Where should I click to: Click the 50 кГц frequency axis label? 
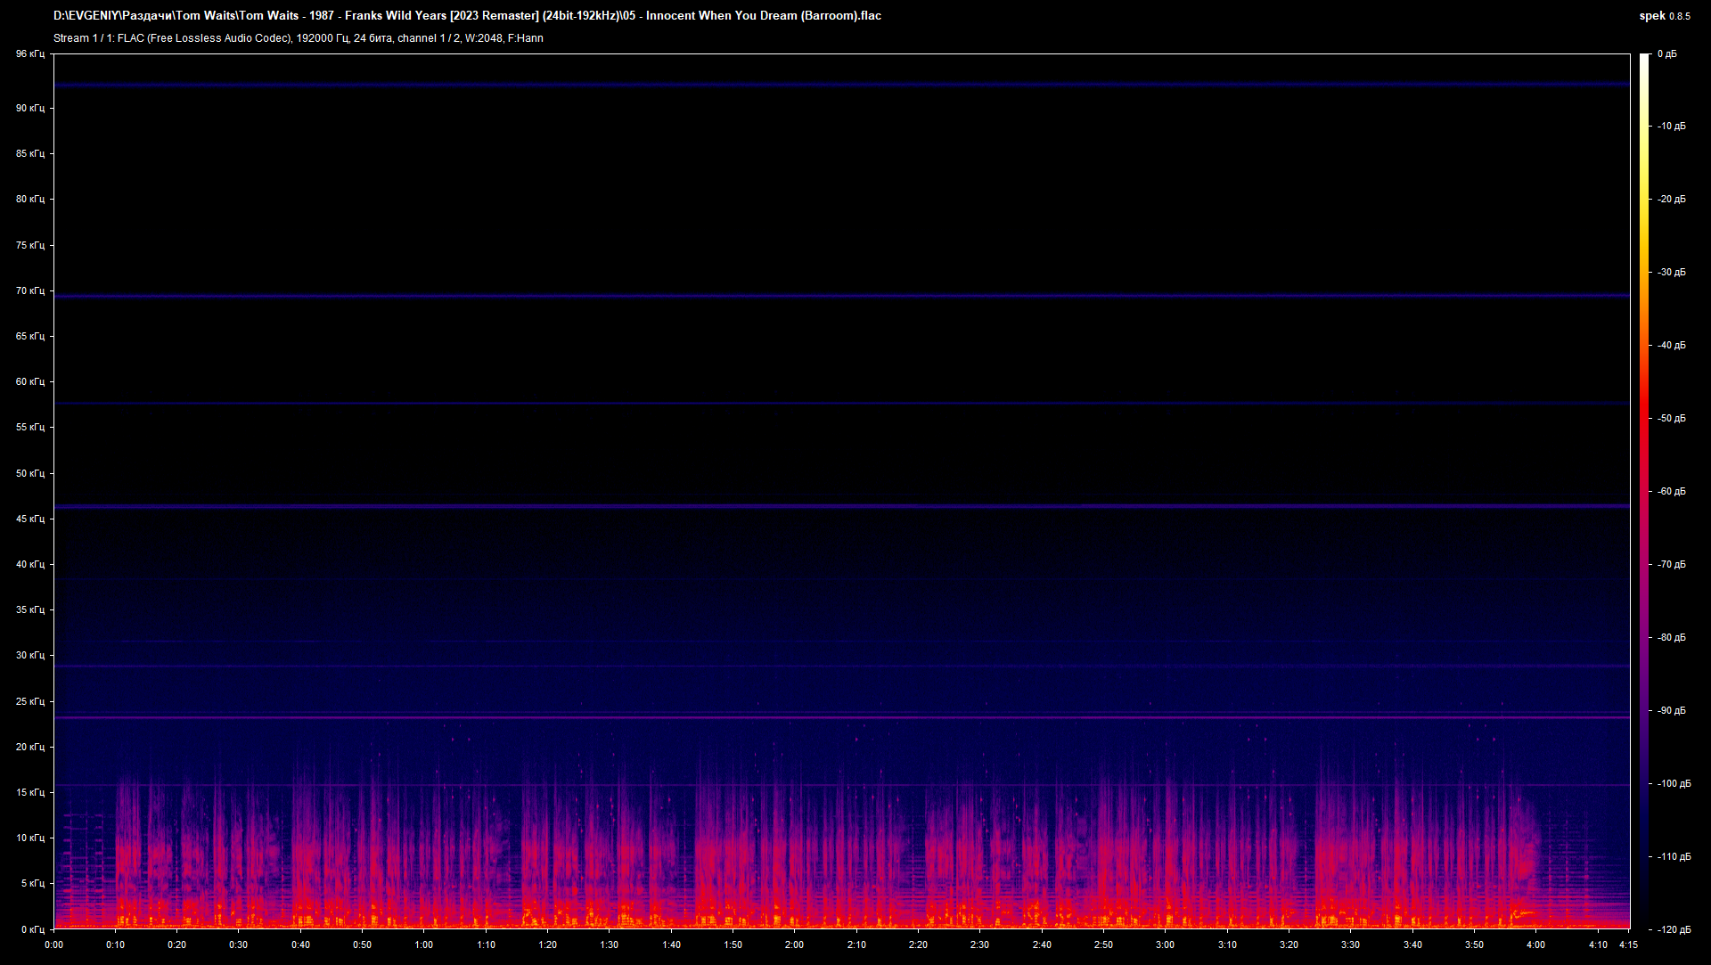coord(29,473)
